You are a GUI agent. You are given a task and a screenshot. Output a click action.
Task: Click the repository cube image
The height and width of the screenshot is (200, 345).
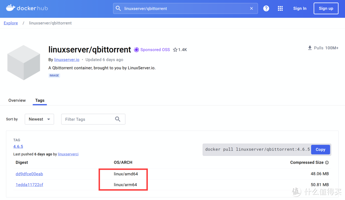pos(24,63)
